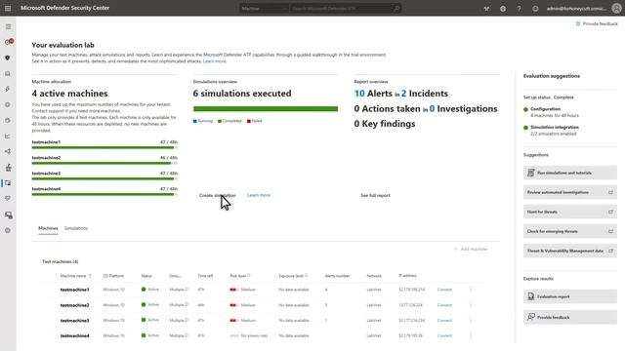Open more options for testmachine4 row

coord(471,335)
